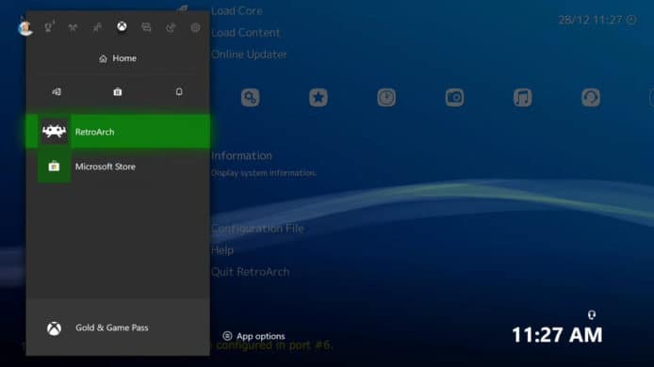Image resolution: width=654 pixels, height=367 pixels.
Task: Open the Store bag icon below Home
Action: click(118, 91)
